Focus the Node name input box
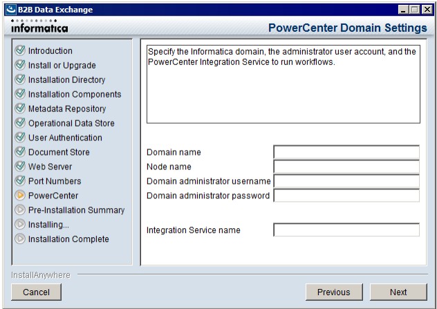The height and width of the screenshot is (309, 437). [346, 167]
